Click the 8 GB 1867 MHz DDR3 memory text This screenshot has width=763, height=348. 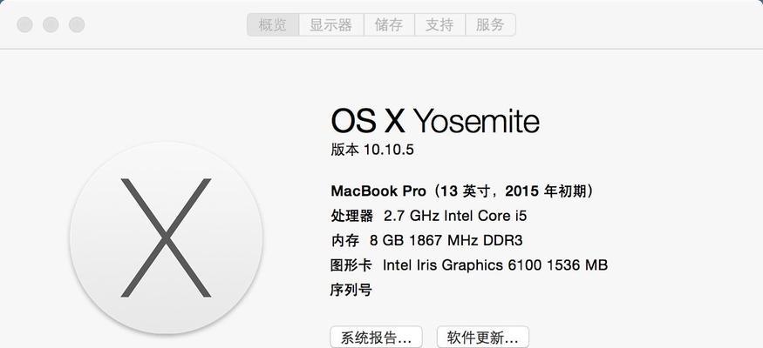(446, 240)
